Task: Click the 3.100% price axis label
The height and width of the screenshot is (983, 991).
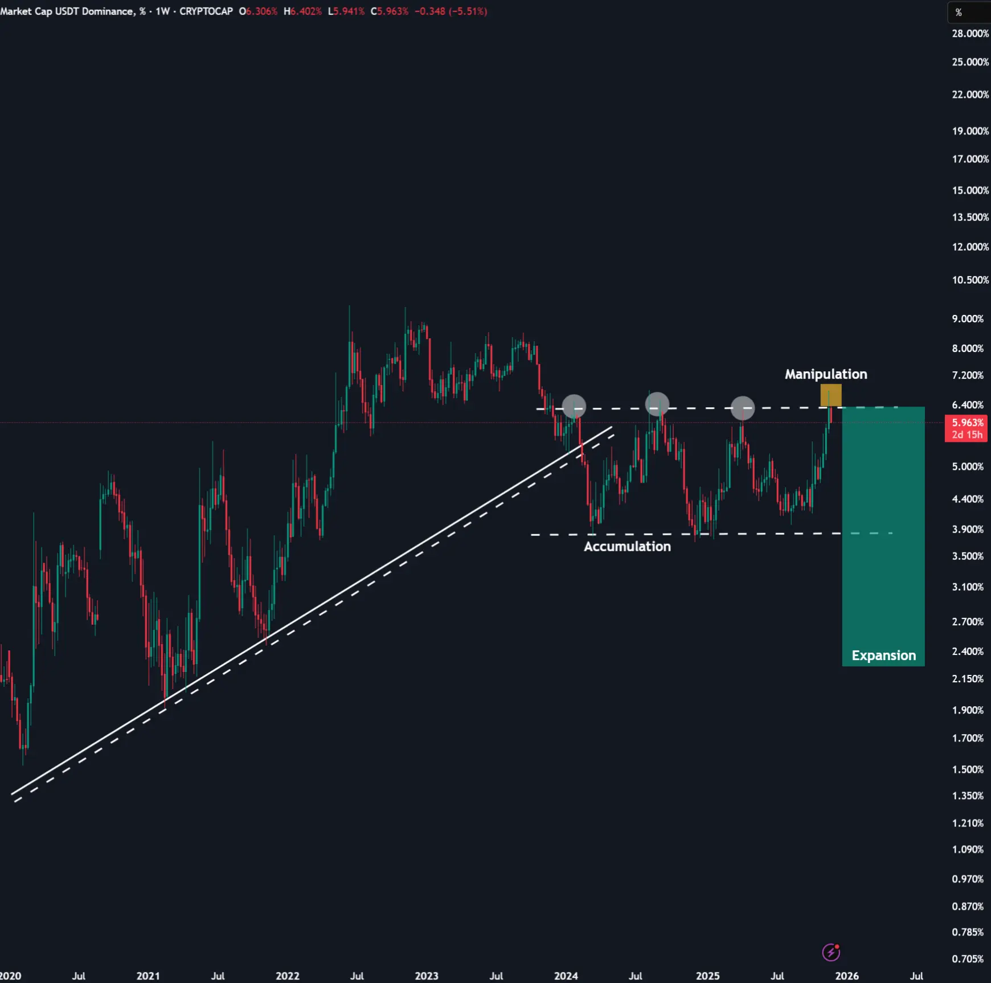Action: (968, 587)
